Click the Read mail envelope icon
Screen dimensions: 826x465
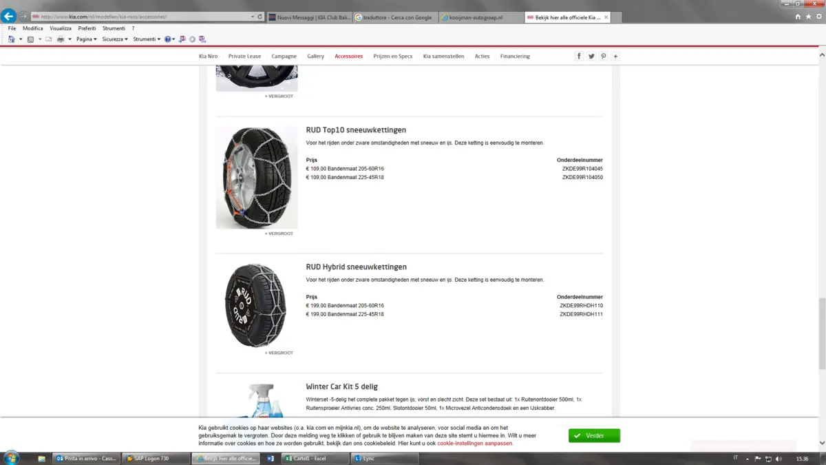pos(49,39)
